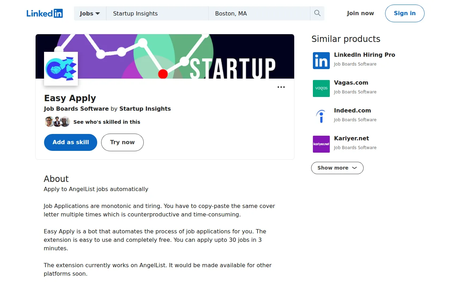
Task: Open Indeed.com product title
Action: pyautogui.click(x=352, y=110)
